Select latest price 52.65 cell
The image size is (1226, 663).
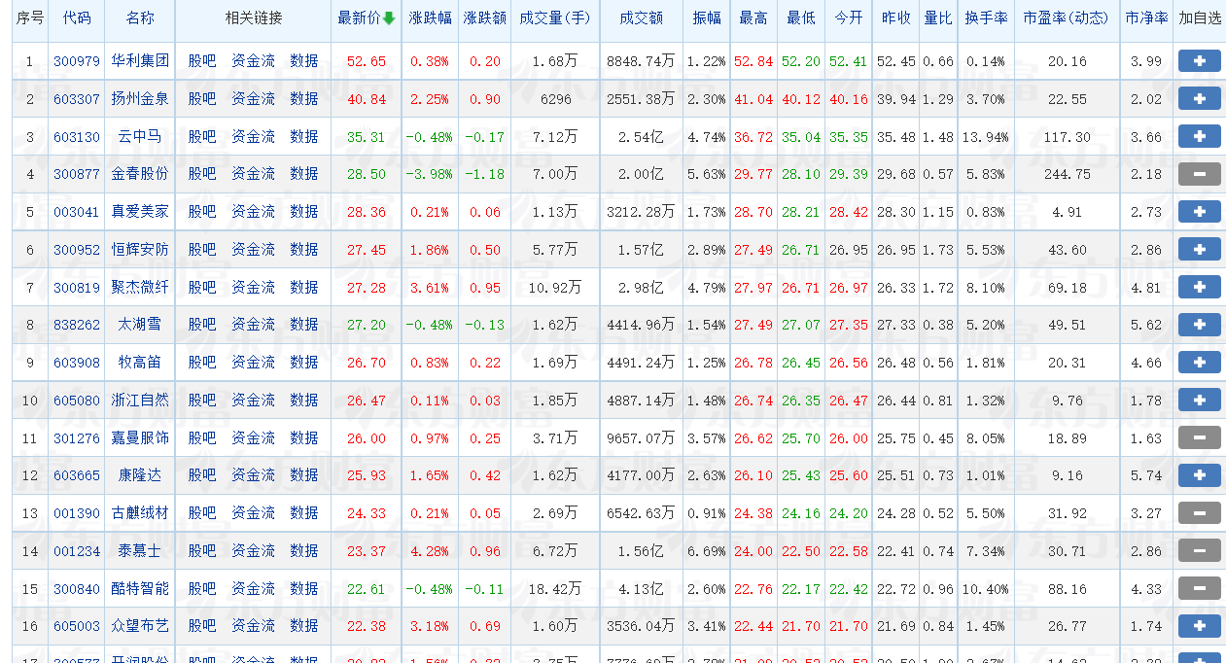point(367,61)
